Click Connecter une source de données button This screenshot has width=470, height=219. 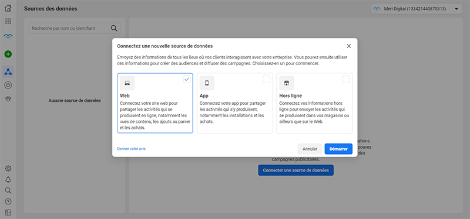coord(296,170)
